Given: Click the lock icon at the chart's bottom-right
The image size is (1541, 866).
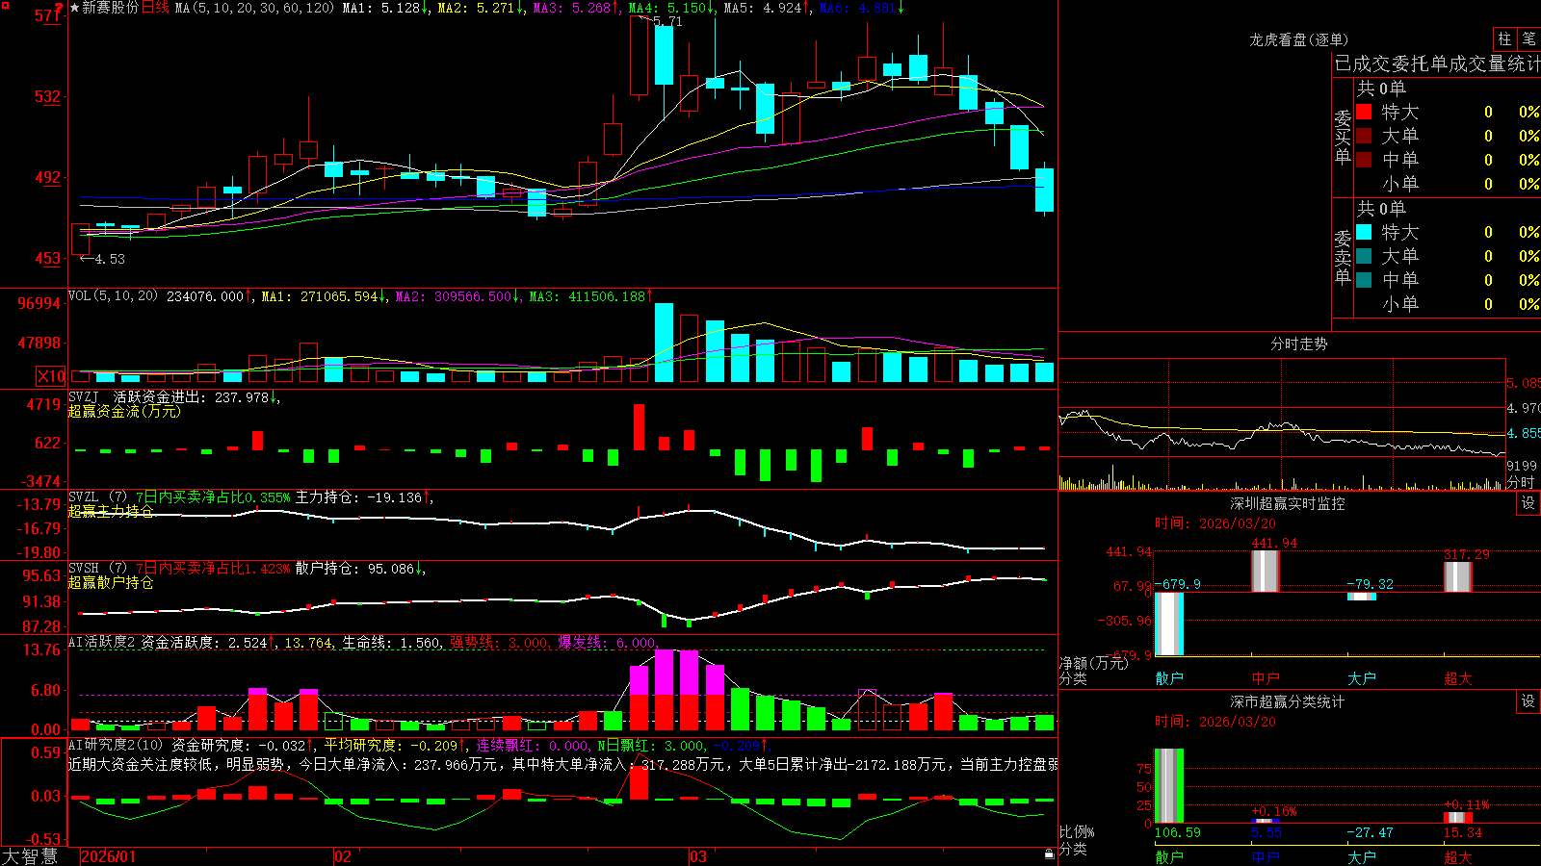Looking at the screenshot, I should [x=1050, y=853].
